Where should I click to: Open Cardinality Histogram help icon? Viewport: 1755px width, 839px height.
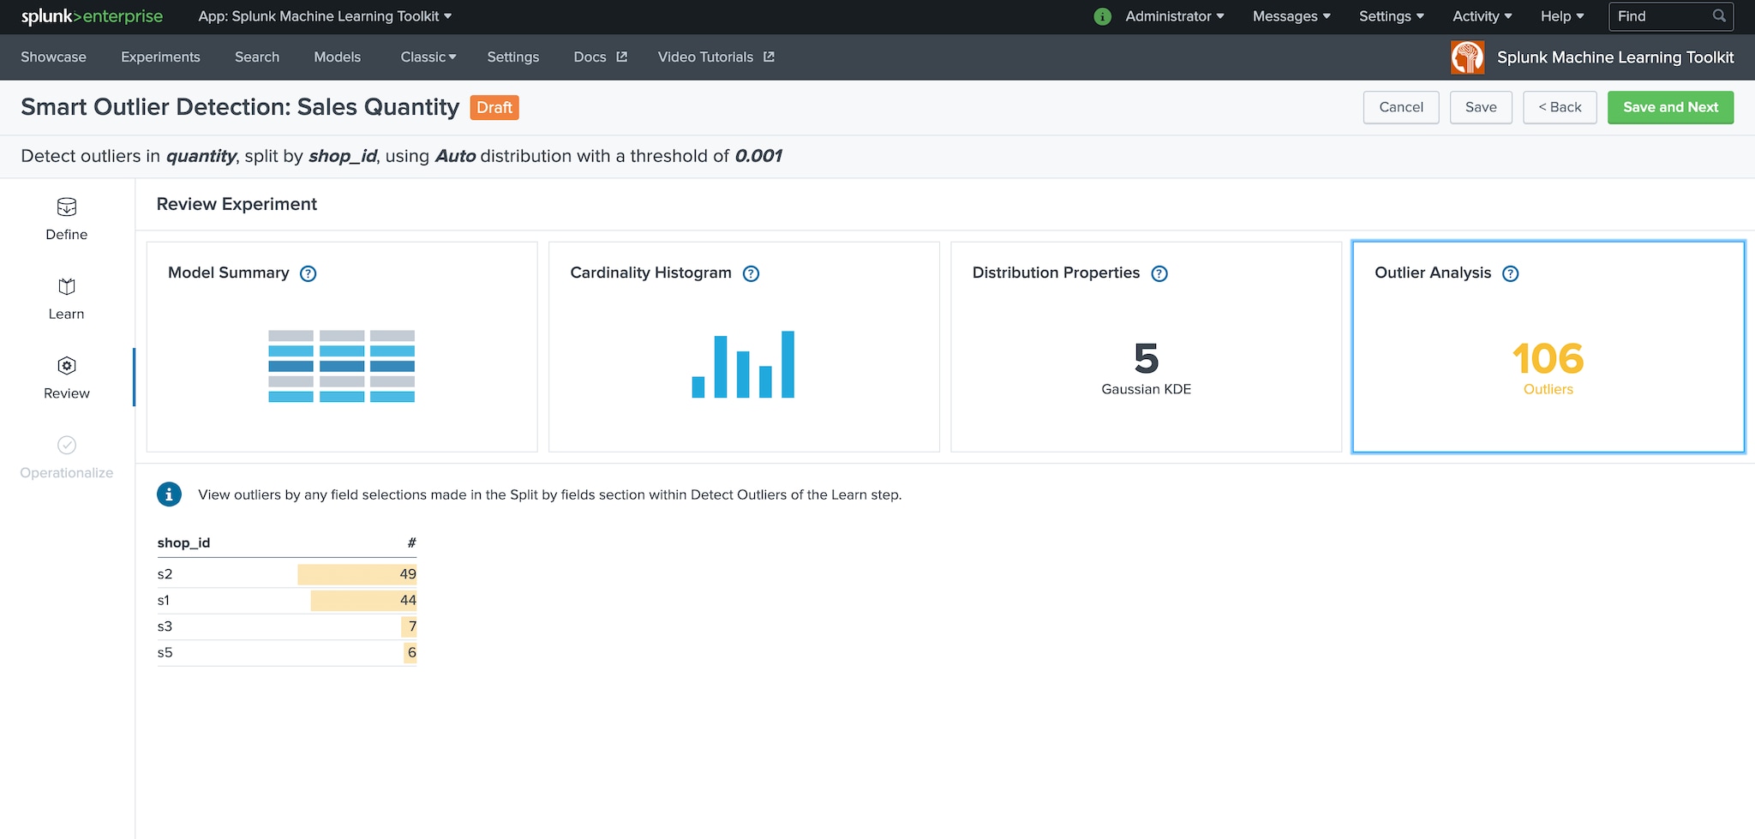coord(752,273)
